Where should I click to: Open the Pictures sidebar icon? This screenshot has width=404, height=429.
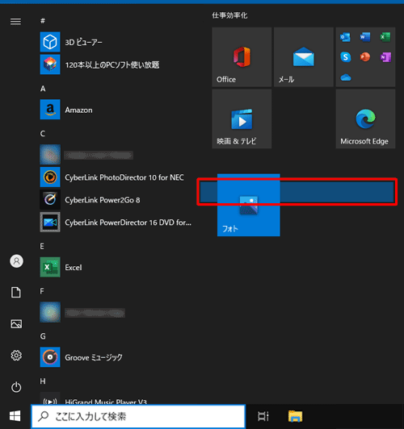(x=16, y=324)
